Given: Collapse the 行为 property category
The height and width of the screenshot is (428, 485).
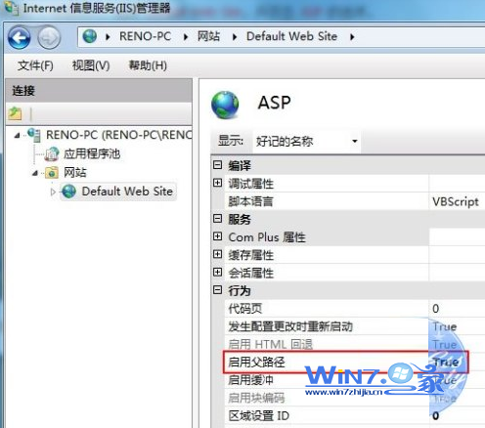Looking at the screenshot, I should 217,290.
